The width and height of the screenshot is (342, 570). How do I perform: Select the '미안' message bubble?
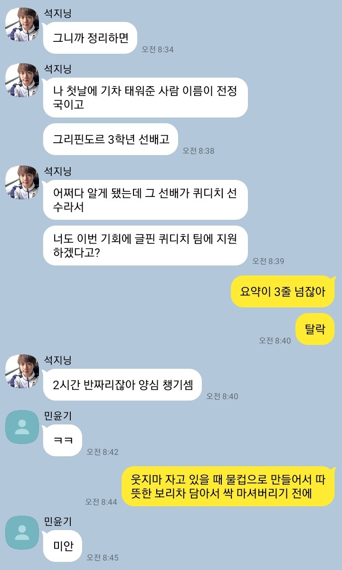[x=62, y=546]
